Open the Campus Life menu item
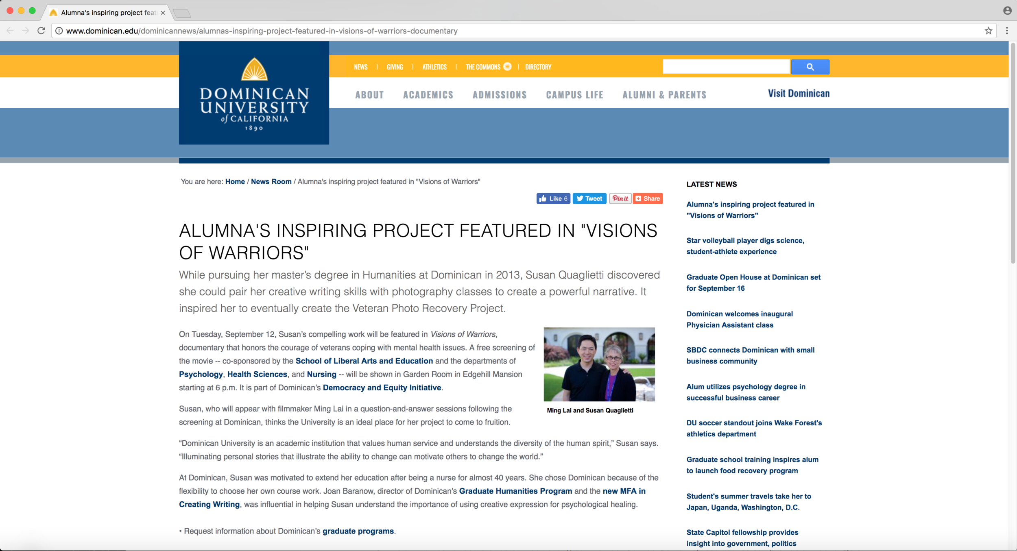The image size is (1017, 551). point(574,95)
